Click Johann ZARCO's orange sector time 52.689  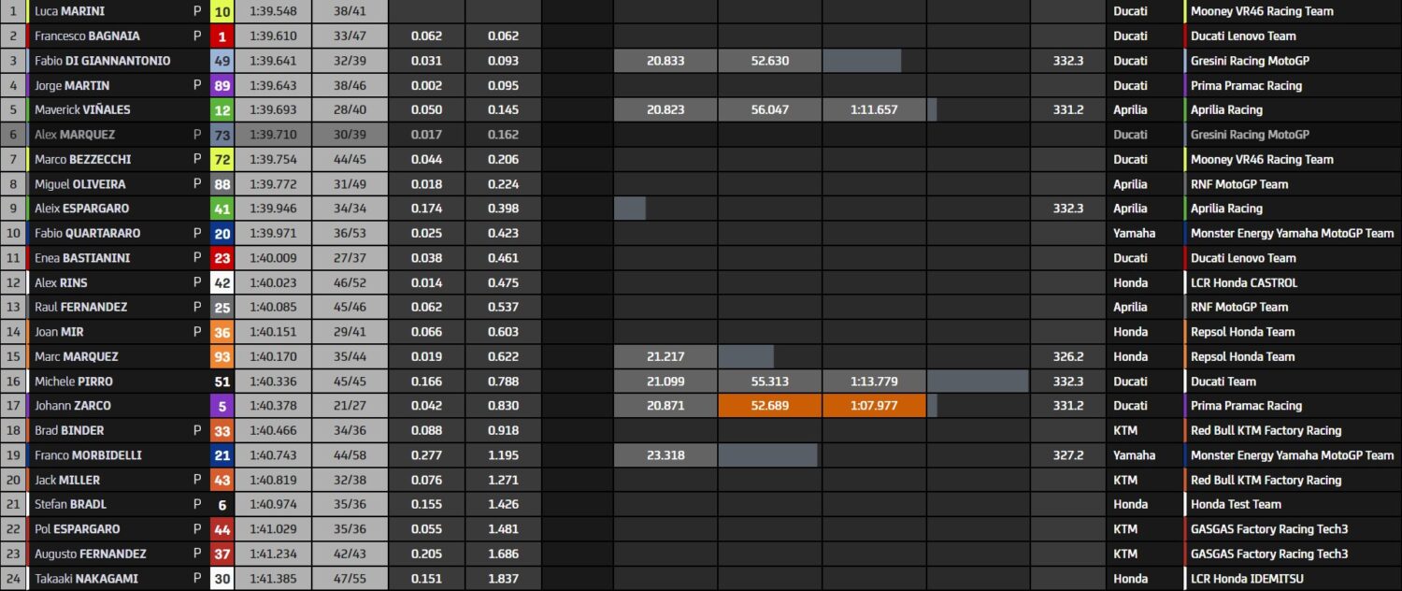coord(770,406)
